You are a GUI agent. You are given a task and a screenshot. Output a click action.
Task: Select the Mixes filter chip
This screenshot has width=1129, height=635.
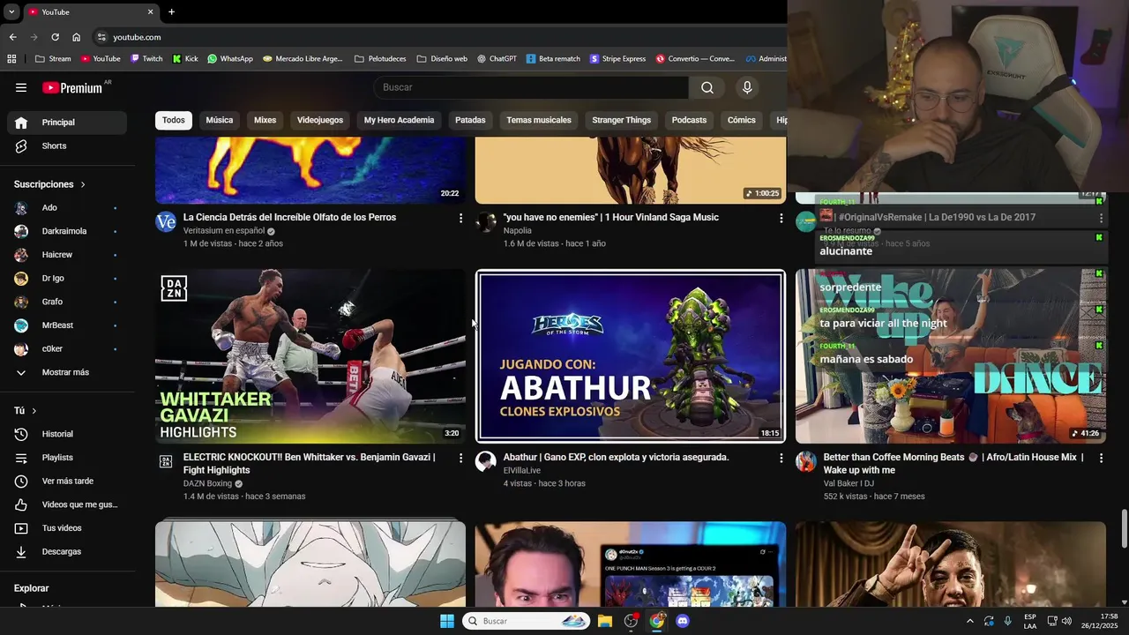(265, 120)
